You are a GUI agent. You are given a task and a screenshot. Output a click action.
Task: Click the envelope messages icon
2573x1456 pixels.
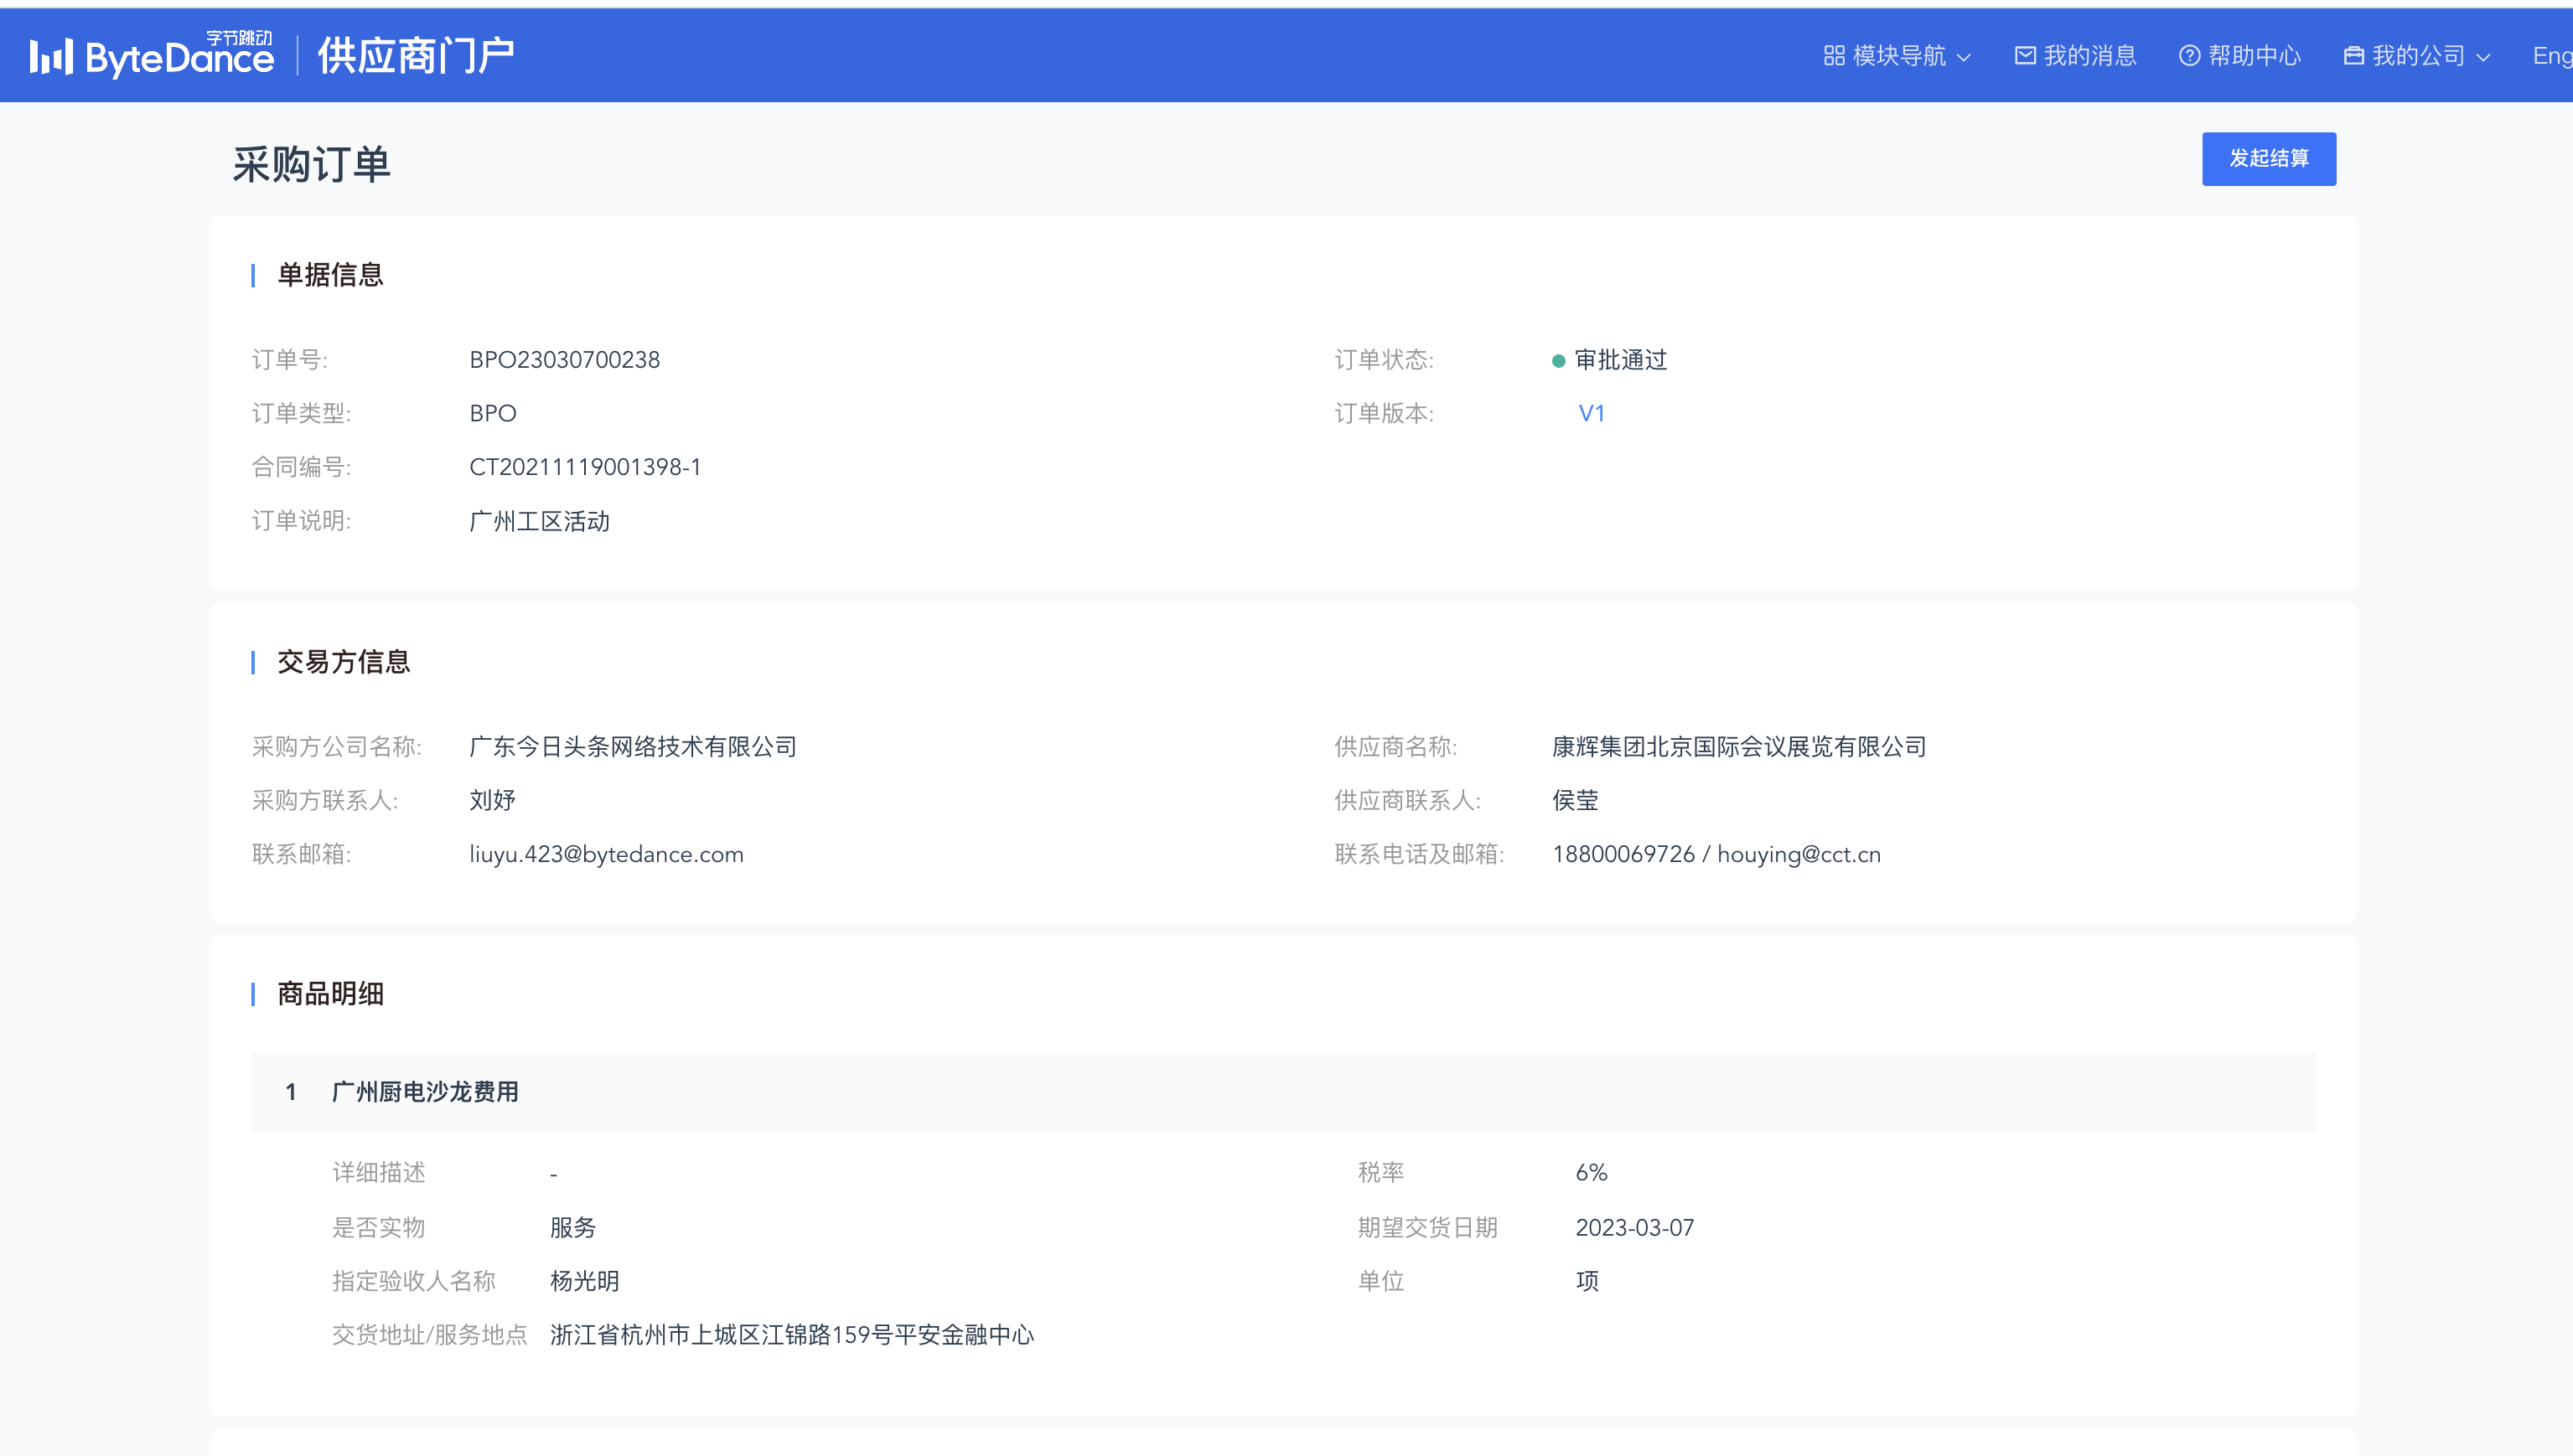pos(2025,56)
